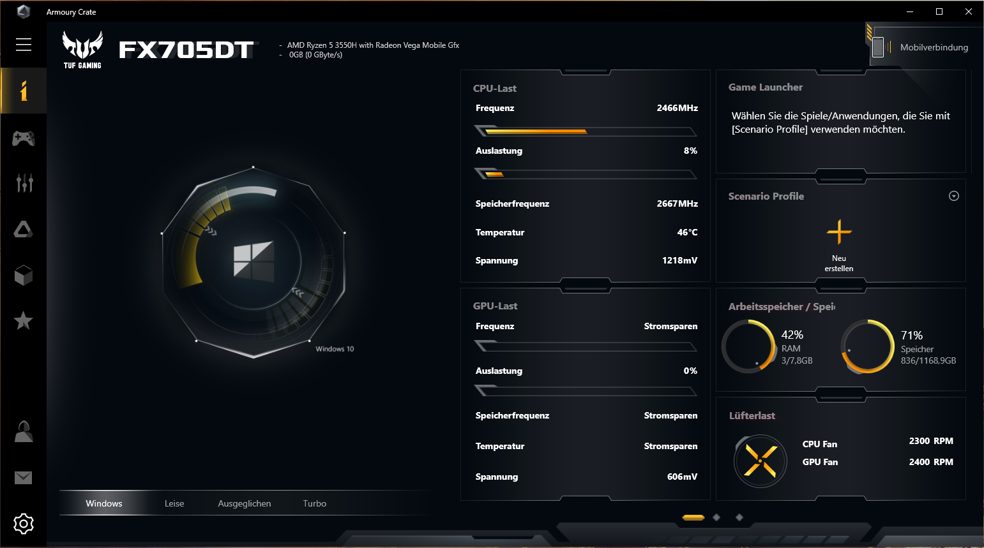
Task: Switch to the Leise mode tab
Action: 174,503
